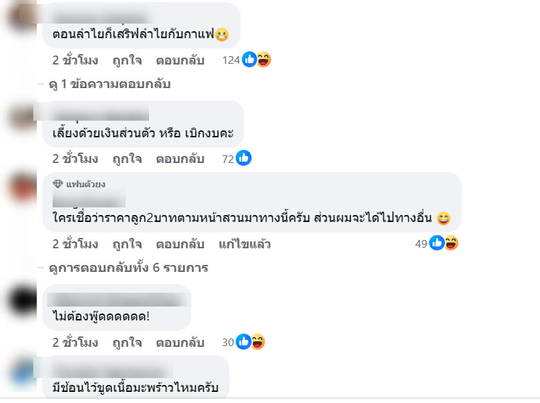Click the like reaction icon beside 72
The image size is (540, 403).
pos(243,159)
